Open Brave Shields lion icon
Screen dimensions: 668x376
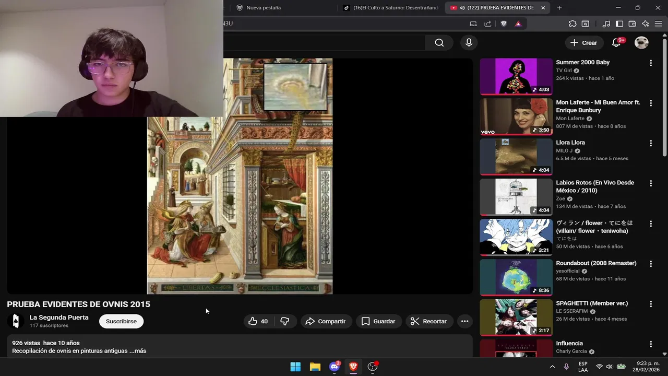[x=504, y=23]
